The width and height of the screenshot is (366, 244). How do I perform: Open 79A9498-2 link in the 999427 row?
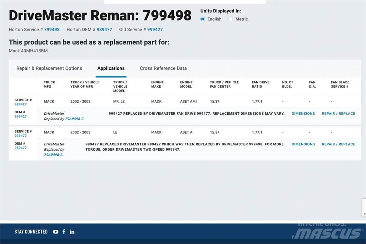pos(74,119)
